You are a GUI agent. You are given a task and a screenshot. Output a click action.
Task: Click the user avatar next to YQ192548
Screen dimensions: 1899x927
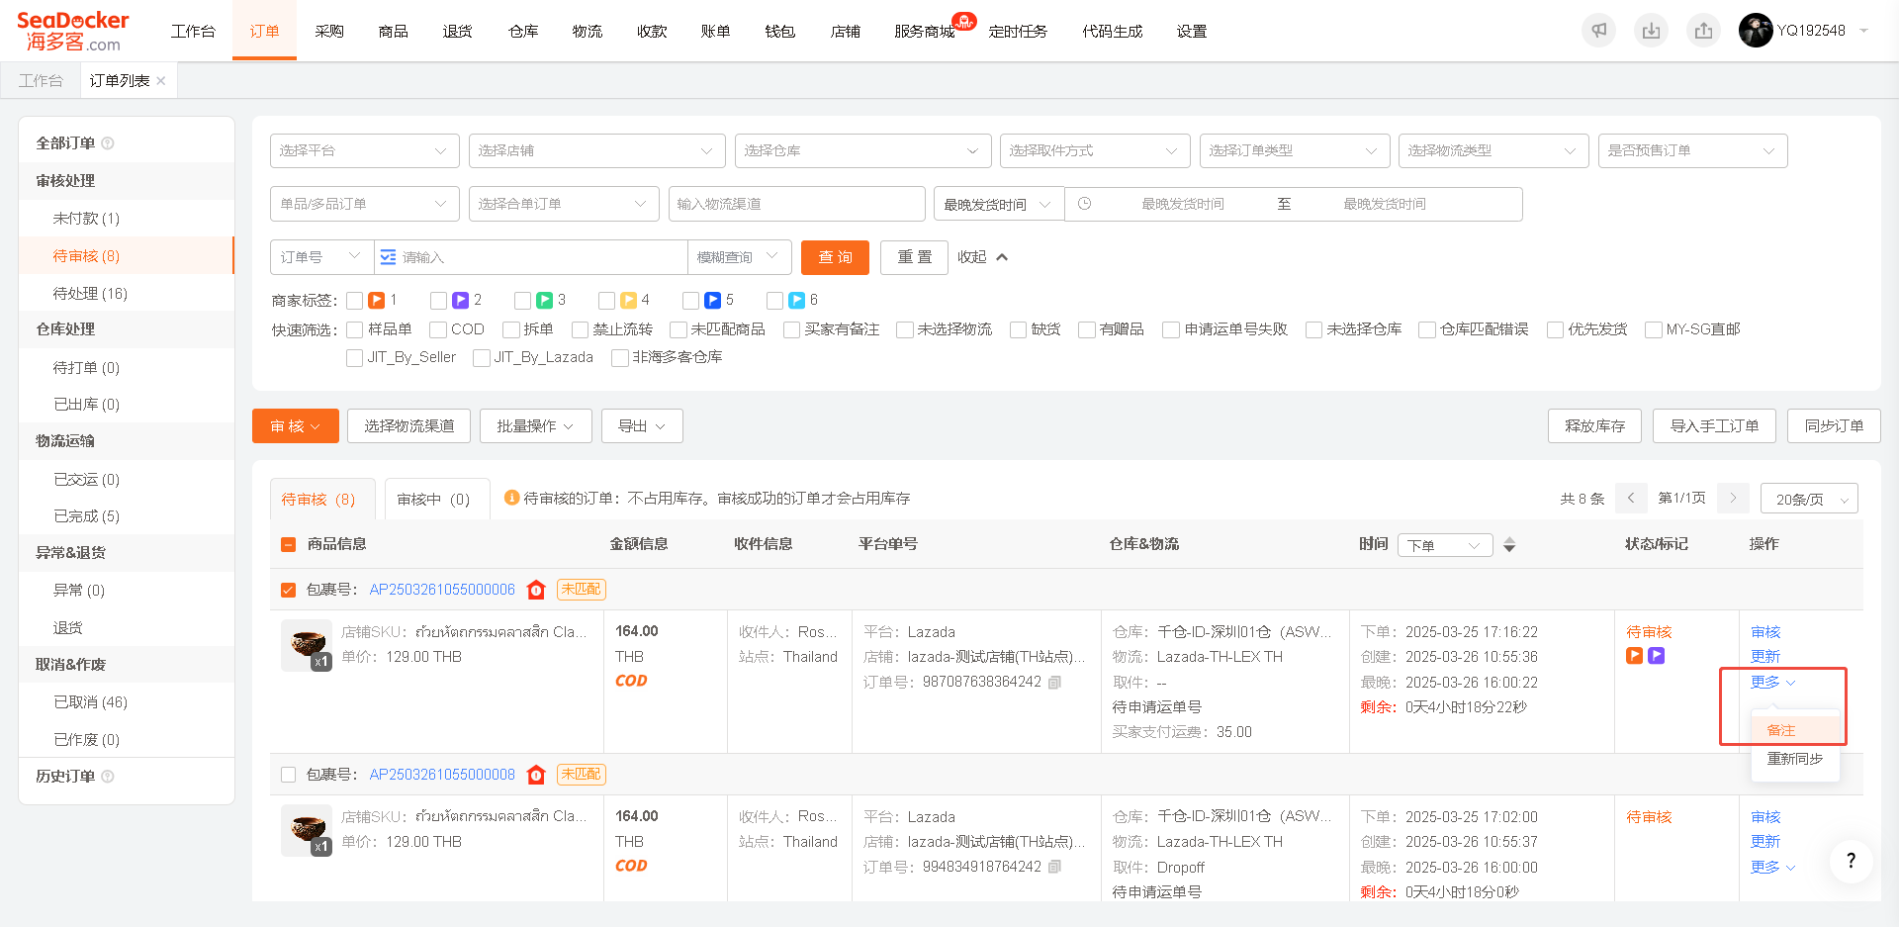[x=1756, y=31]
